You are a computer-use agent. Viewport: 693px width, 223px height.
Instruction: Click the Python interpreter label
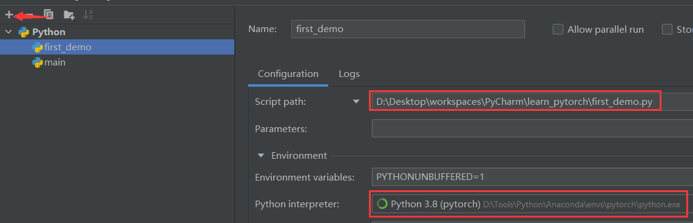(x=297, y=204)
